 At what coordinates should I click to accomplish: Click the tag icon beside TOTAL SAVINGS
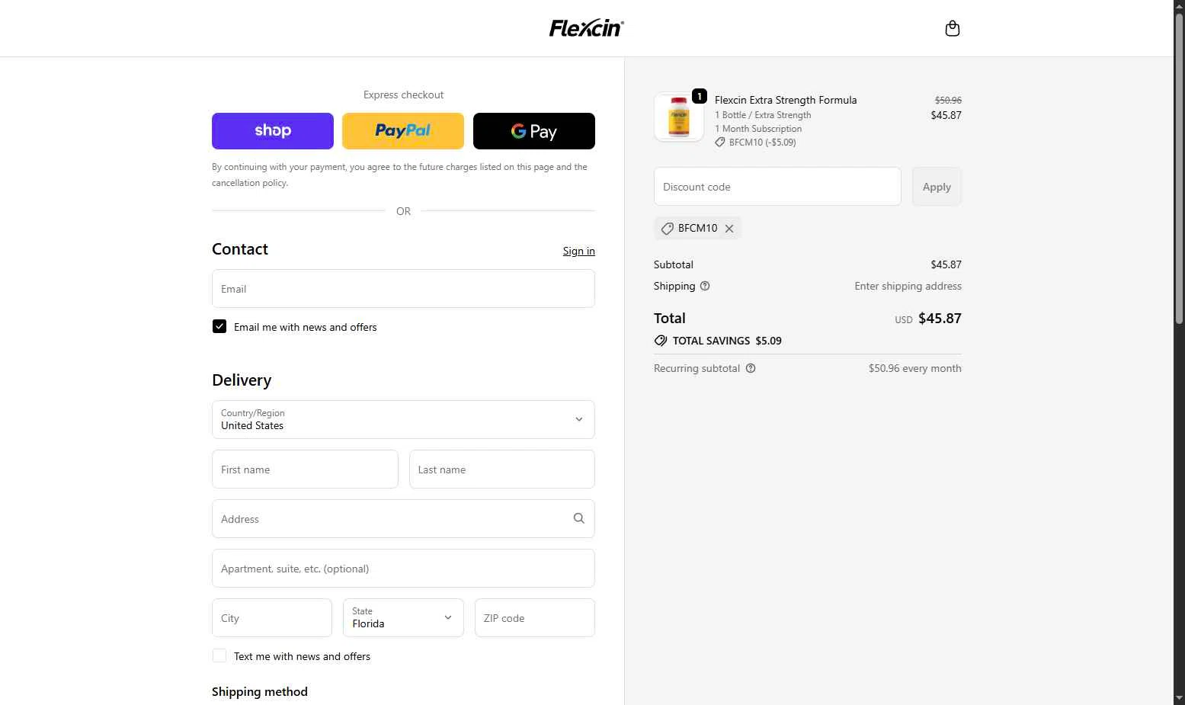tap(661, 341)
